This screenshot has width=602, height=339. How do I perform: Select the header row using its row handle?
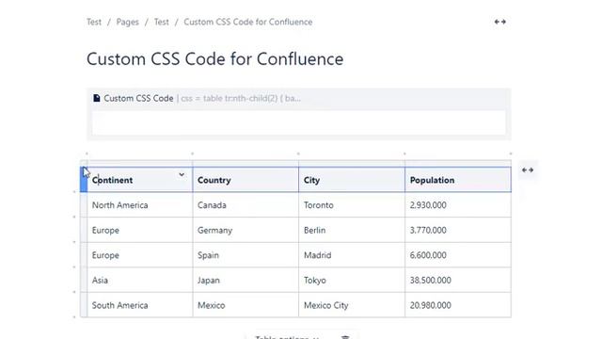[x=84, y=180]
